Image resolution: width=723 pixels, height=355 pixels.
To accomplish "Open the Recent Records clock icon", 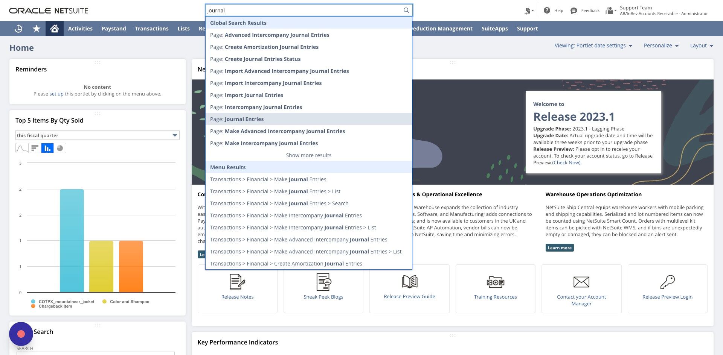I will click(x=18, y=29).
